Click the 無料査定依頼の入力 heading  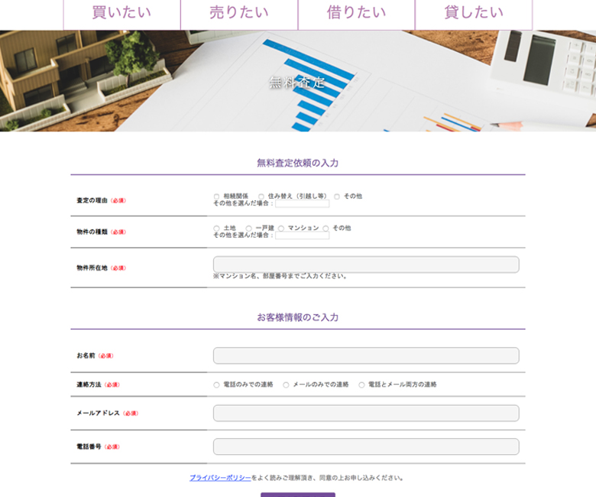point(298,163)
